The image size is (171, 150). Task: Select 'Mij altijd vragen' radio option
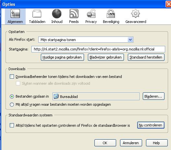pos(12,104)
